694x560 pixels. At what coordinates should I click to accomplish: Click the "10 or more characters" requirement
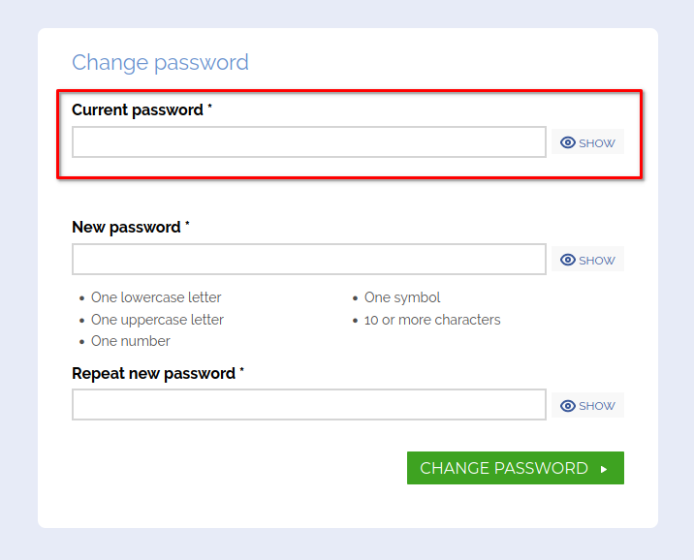432,320
